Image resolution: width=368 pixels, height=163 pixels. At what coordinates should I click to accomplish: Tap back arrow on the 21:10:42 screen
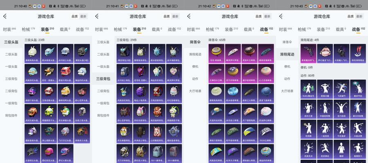pos(188,16)
